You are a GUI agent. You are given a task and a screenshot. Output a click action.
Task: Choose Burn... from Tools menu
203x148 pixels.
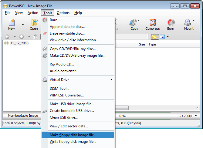click(x=78, y=20)
